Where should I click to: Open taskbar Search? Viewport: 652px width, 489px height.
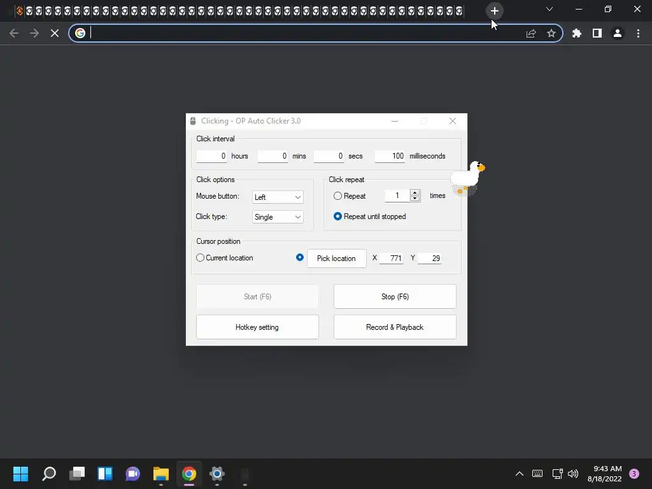click(49, 474)
